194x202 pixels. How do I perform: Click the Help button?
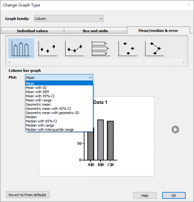[x=145, y=195]
